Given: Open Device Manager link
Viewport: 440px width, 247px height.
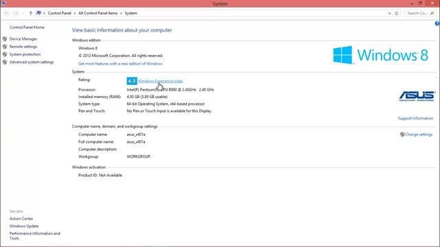Looking at the screenshot, I should [x=23, y=39].
